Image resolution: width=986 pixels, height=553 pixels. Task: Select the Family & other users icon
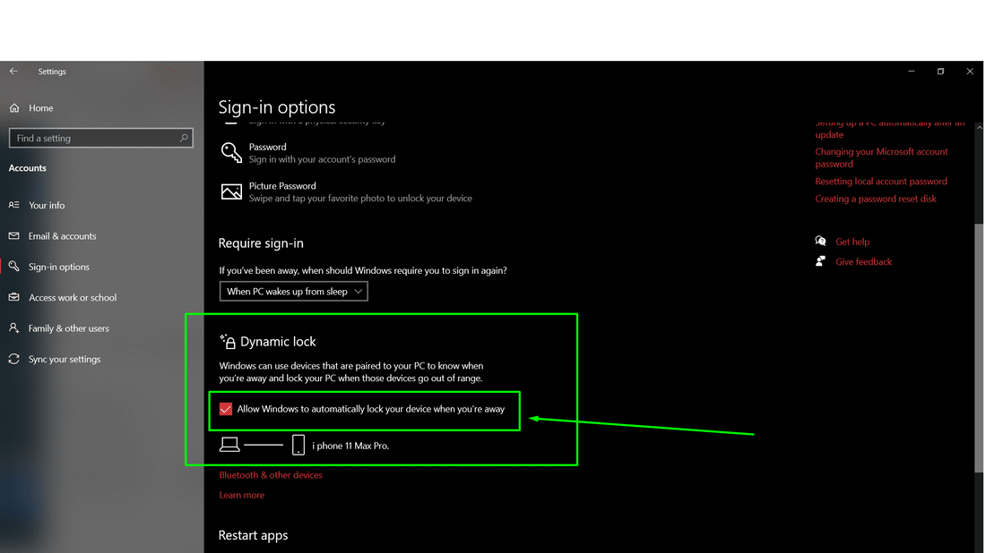click(x=13, y=328)
